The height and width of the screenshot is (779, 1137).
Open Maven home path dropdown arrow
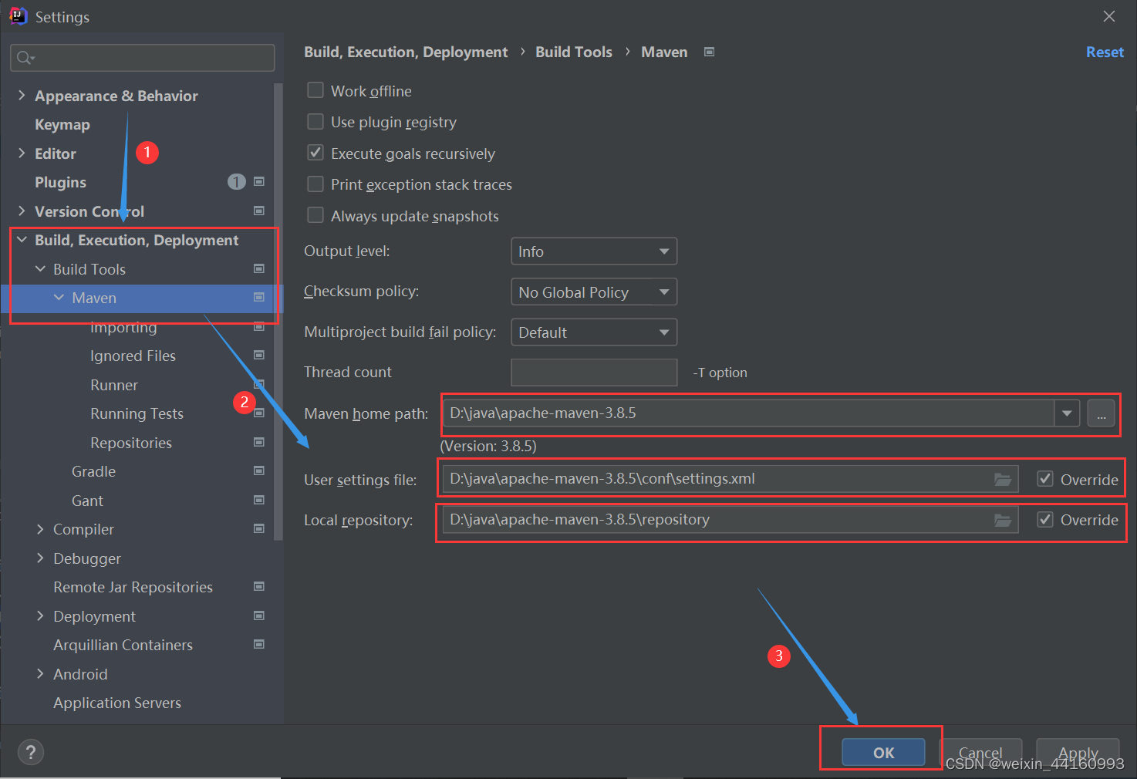(x=1067, y=413)
